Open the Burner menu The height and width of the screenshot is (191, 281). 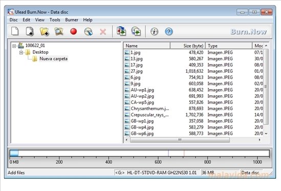point(72,20)
